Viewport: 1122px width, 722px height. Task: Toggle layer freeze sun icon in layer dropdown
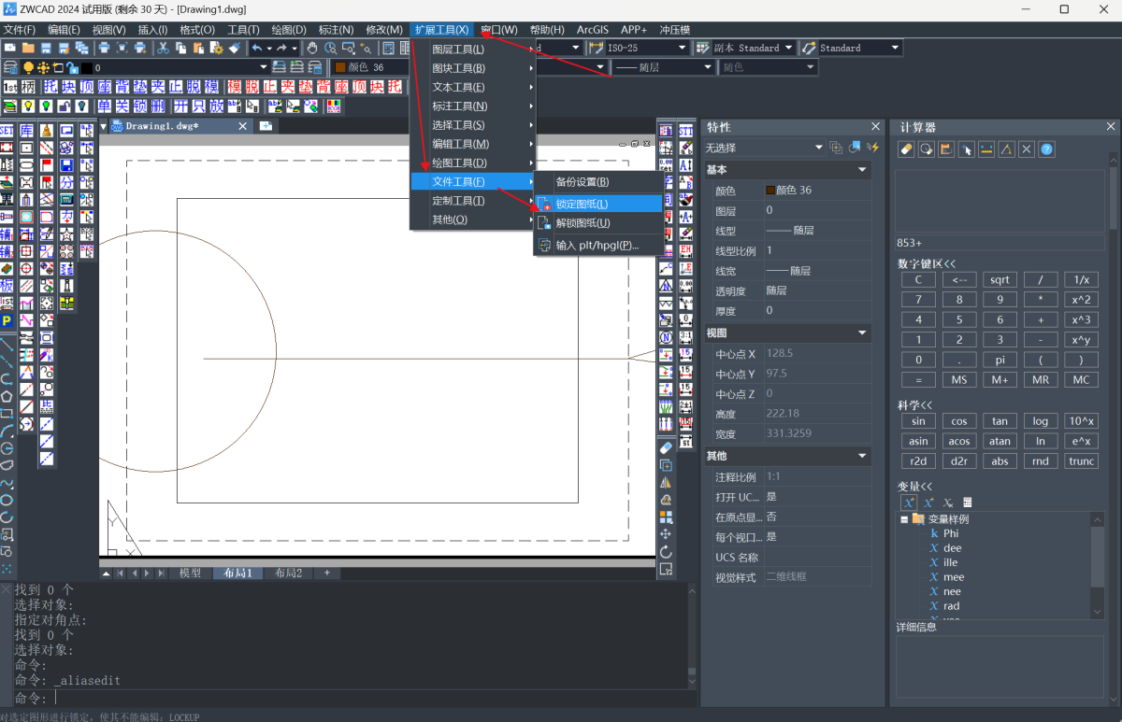43,67
